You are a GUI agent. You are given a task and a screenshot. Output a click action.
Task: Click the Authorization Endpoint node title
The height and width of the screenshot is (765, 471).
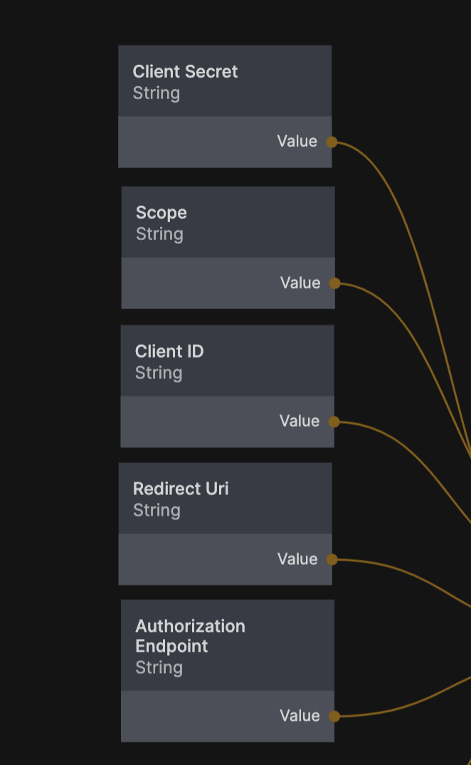(x=190, y=636)
